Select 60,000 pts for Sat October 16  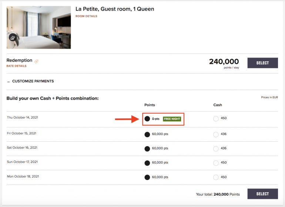147,148
